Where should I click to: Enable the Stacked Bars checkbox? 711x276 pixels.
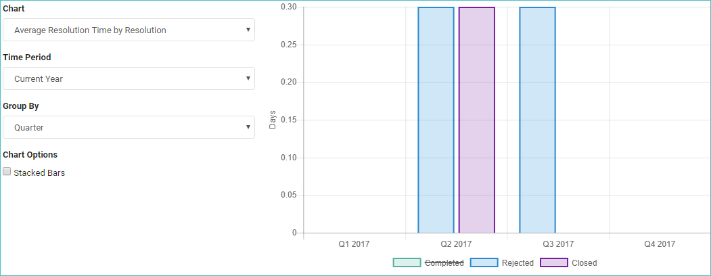(x=7, y=171)
